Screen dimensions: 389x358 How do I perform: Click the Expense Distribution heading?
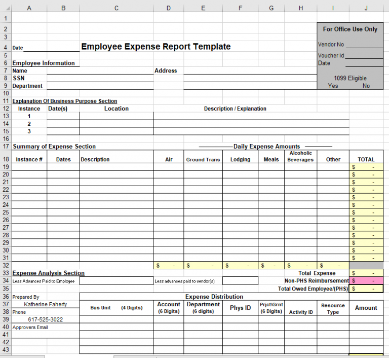click(x=214, y=297)
